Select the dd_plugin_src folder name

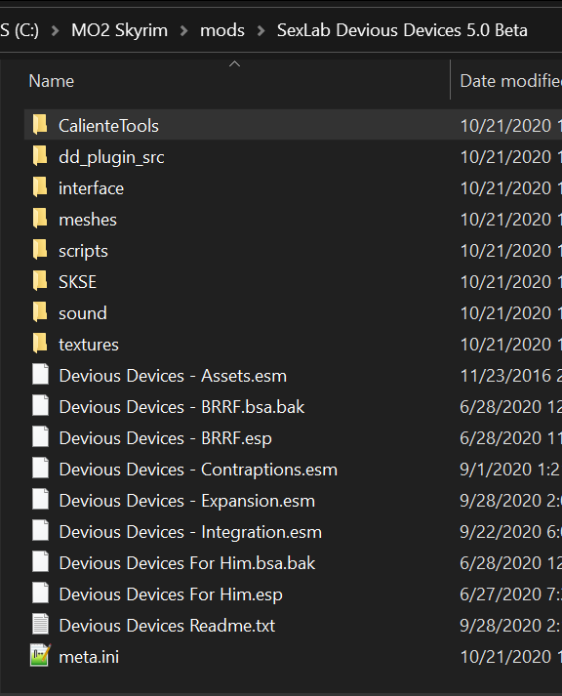click(x=111, y=157)
